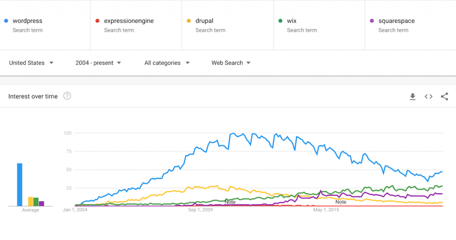This screenshot has height=240, width=456.
Task: Download the Interest over time data
Action: (412, 97)
